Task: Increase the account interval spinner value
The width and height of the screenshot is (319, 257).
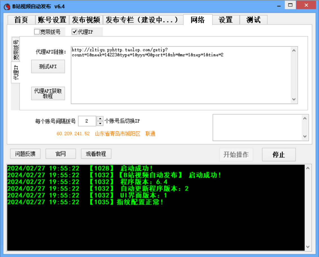Action: 100,119
